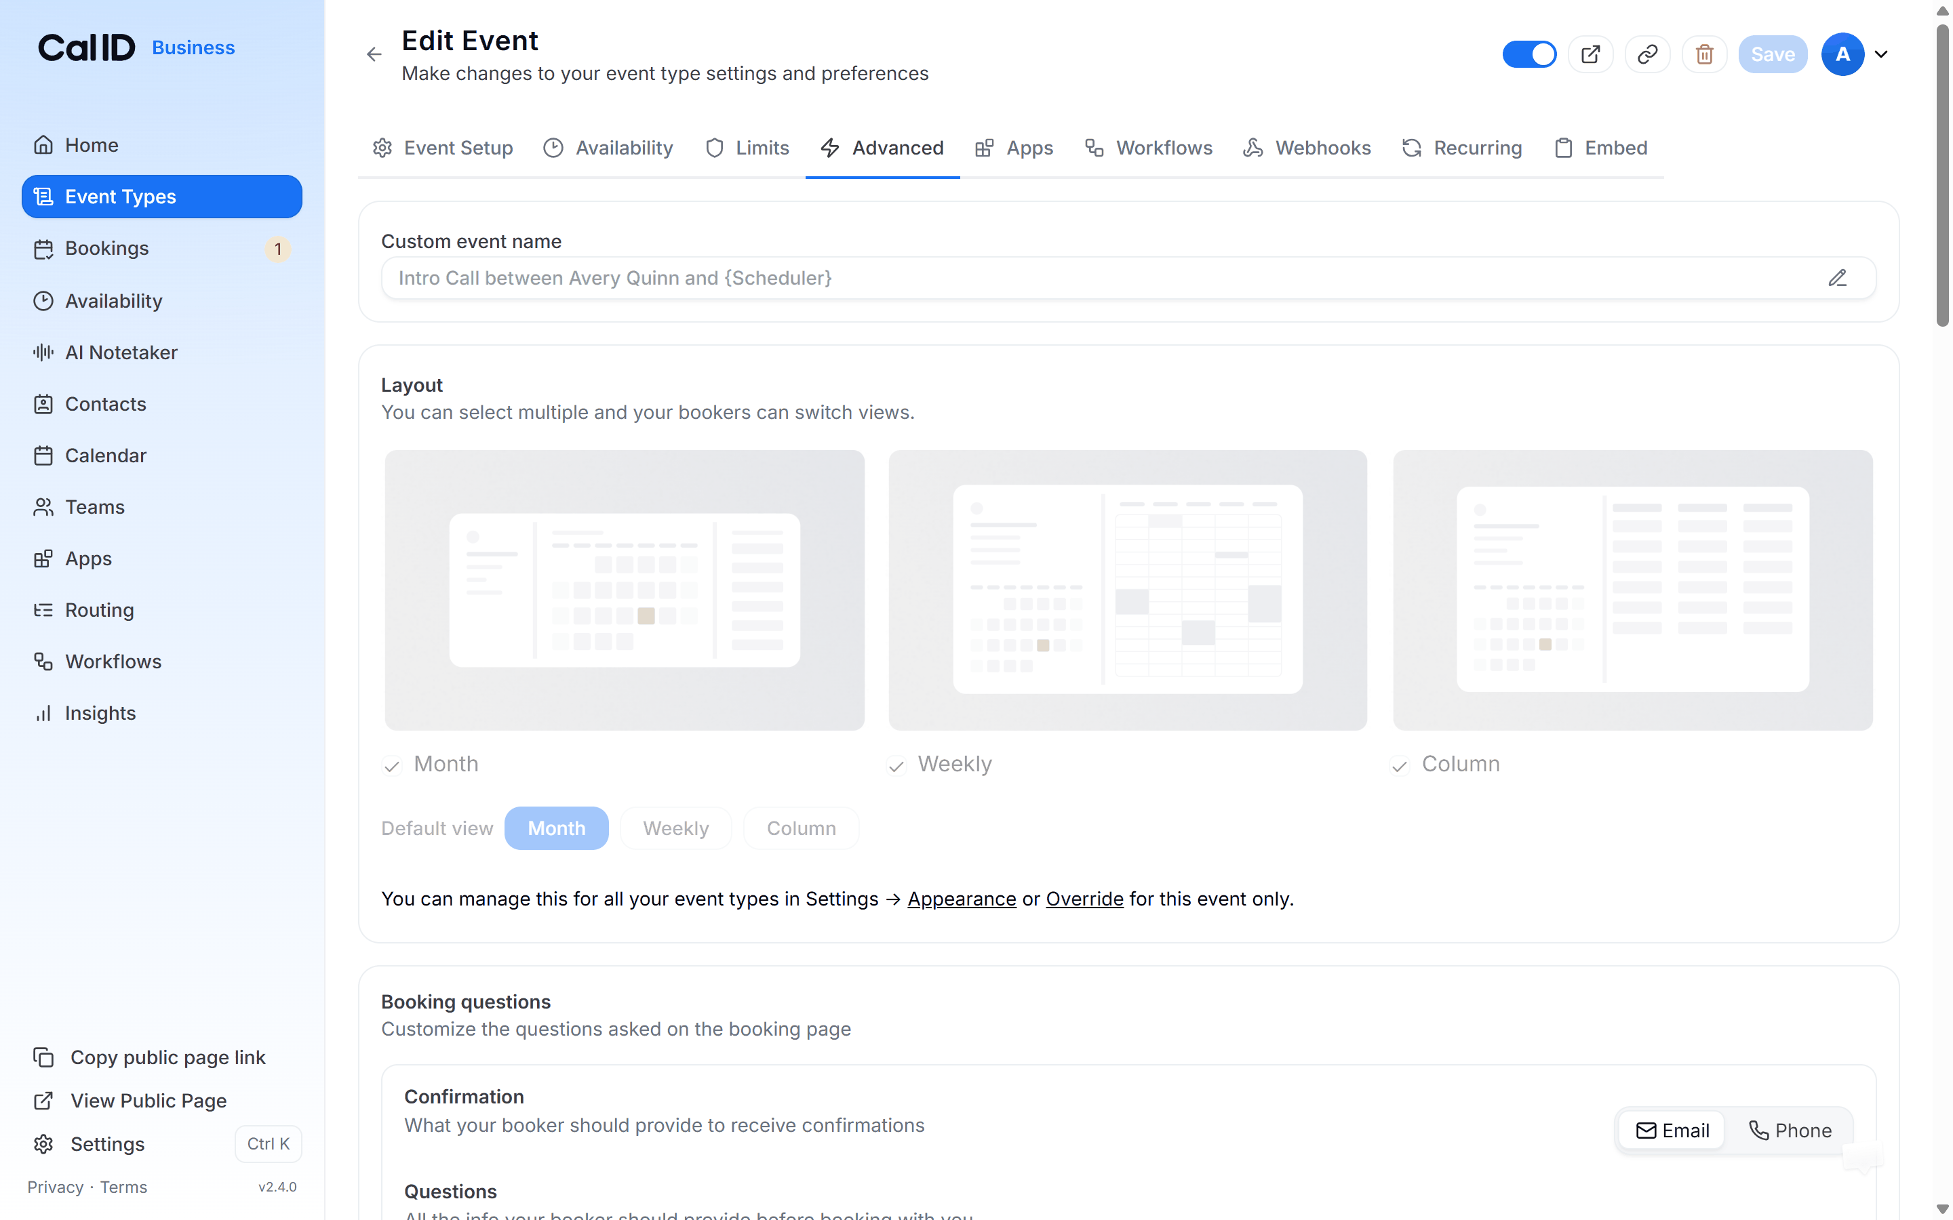Open Calendar in the sidebar
This screenshot has width=1953, height=1220.
pyautogui.click(x=161, y=456)
